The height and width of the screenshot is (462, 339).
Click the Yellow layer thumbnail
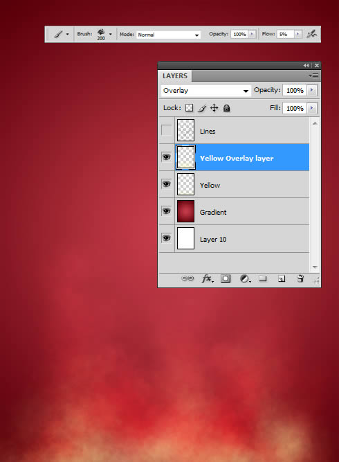185,184
